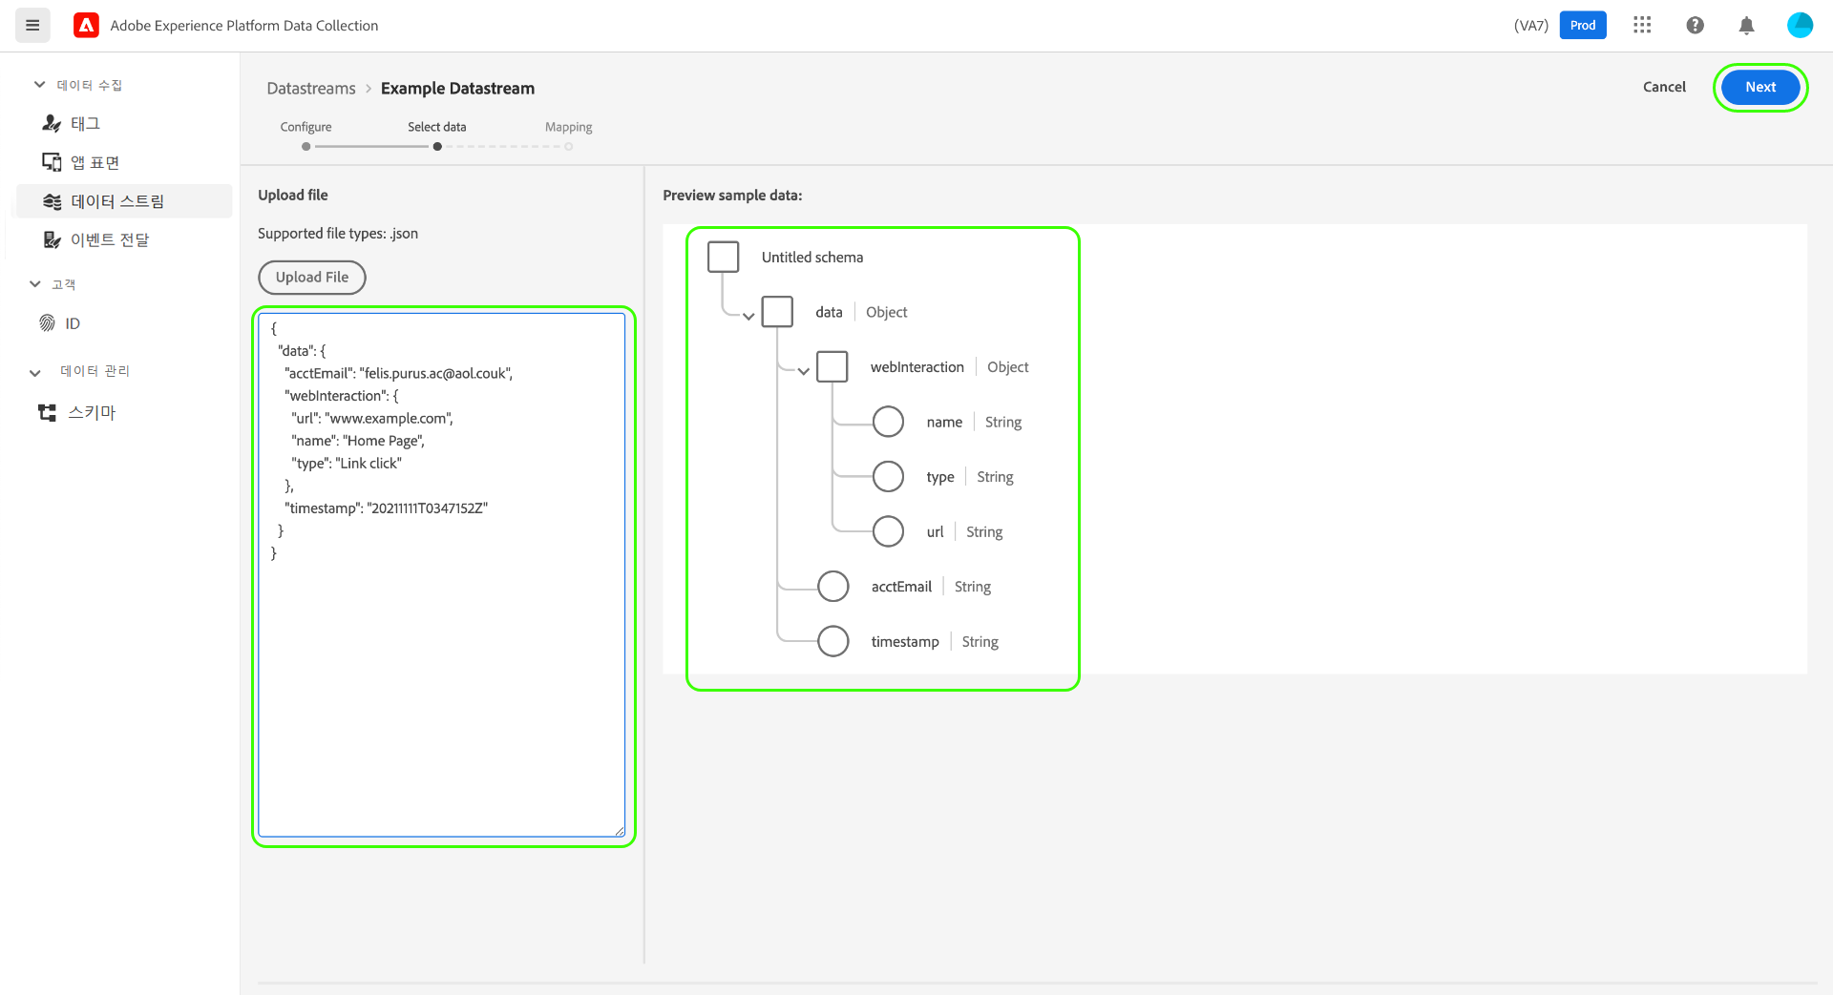Viewport: 1833px width, 995px height.
Task: Open the hamburger navigation menu
Action: click(32, 26)
